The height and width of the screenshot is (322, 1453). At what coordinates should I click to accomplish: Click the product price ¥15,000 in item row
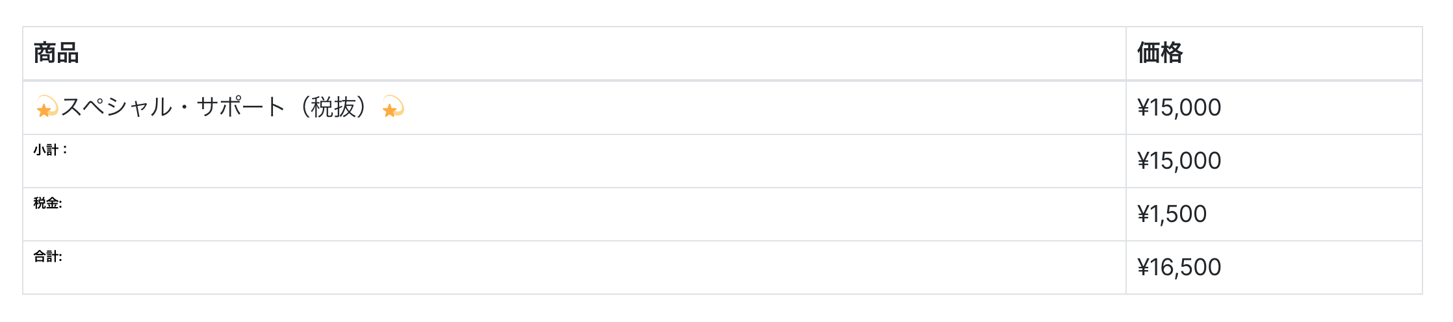[x=1179, y=107]
